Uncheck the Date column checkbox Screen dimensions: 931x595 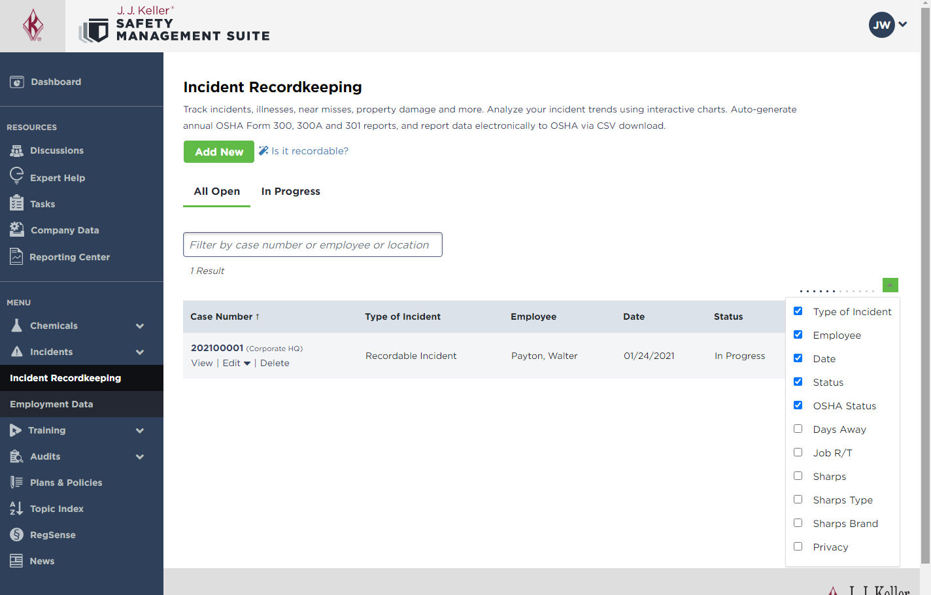click(798, 358)
